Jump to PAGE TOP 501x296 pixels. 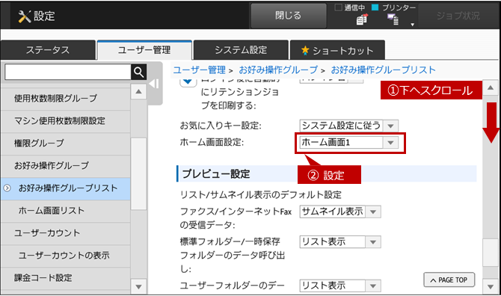[x=449, y=280]
